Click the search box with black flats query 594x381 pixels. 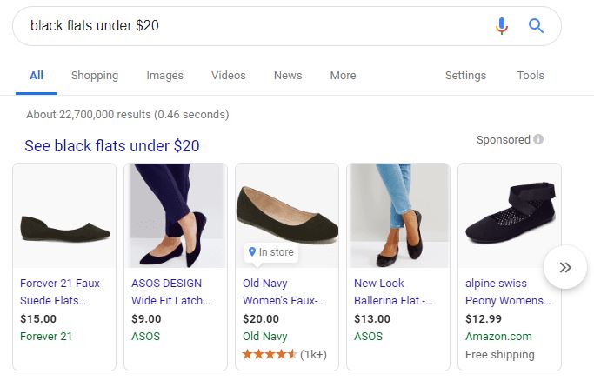287,26
